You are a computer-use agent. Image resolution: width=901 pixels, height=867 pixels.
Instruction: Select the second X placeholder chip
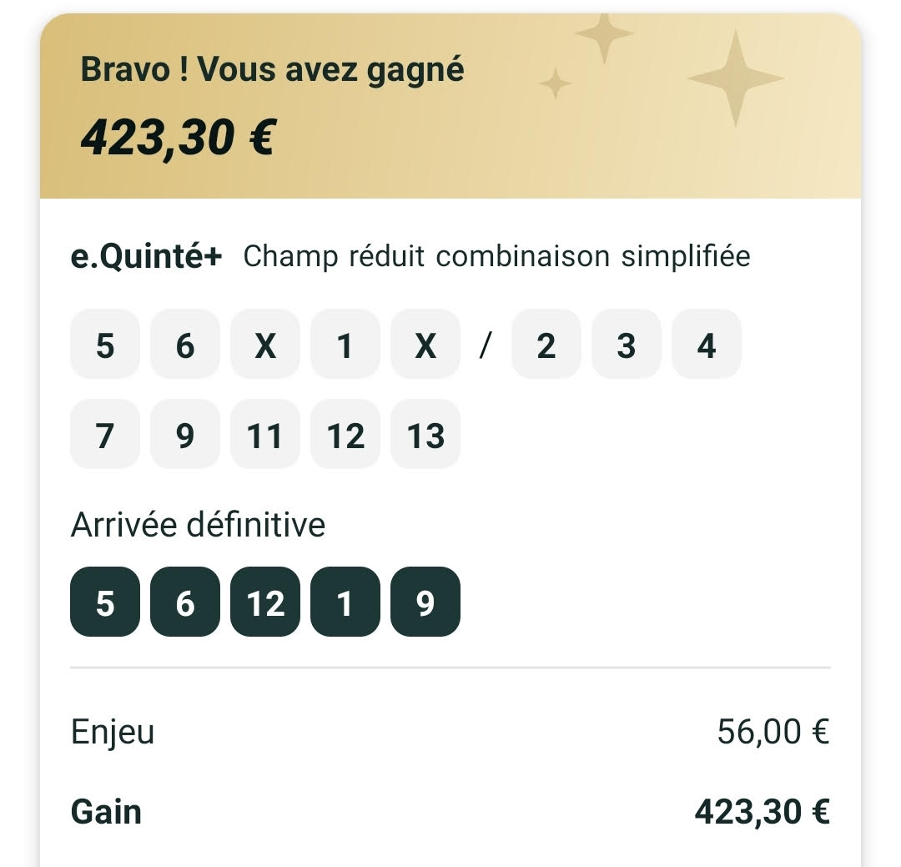425,345
